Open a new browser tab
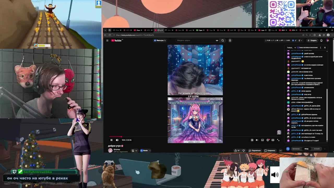The image size is (334, 188). (311, 30)
